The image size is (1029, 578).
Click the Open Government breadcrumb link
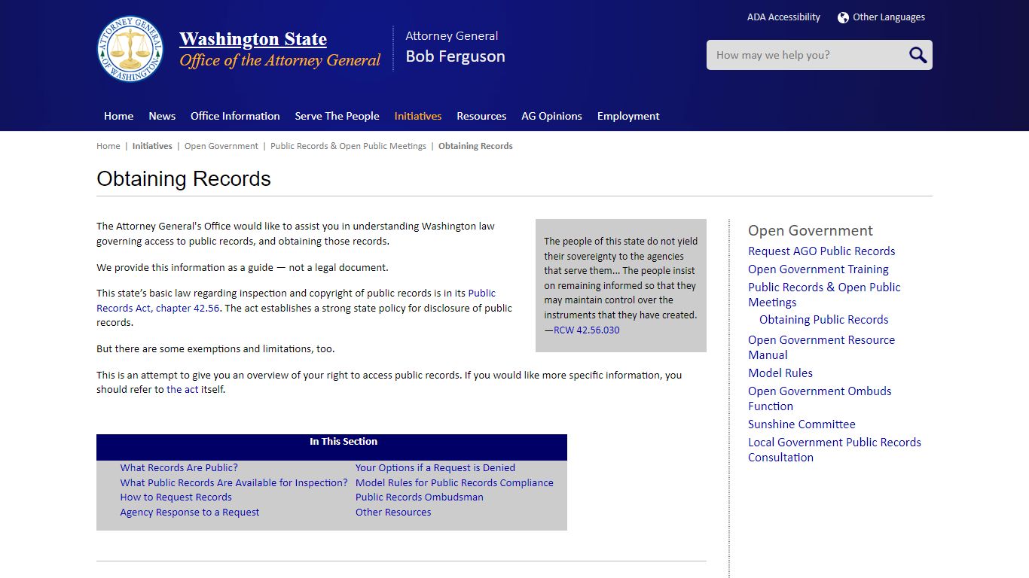click(221, 145)
